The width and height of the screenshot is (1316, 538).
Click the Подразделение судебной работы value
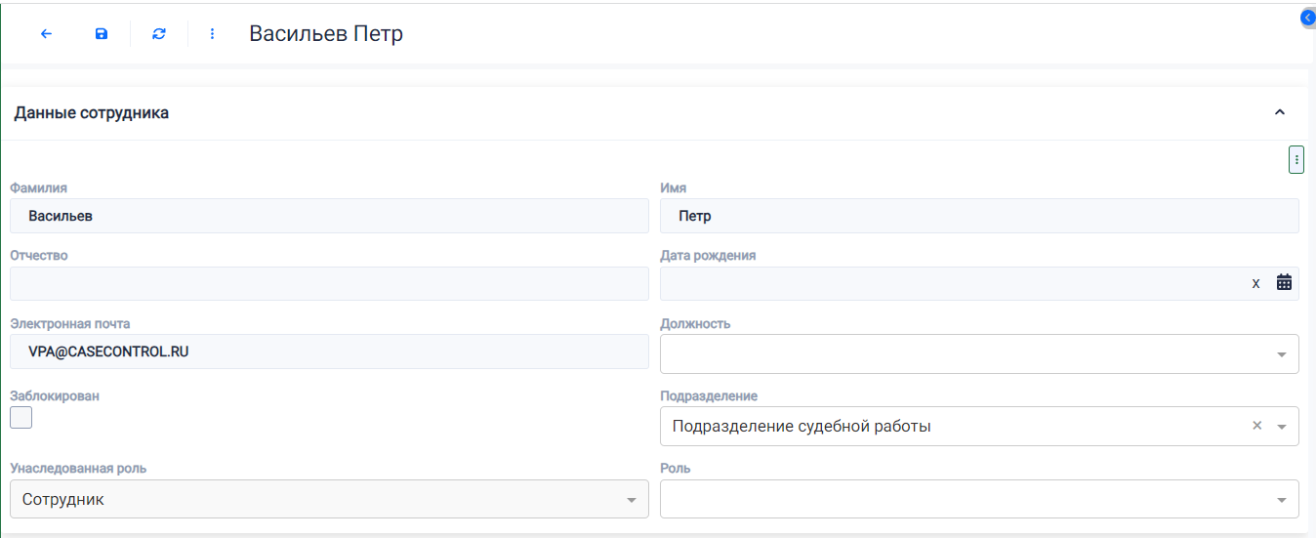click(x=802, y=427)
